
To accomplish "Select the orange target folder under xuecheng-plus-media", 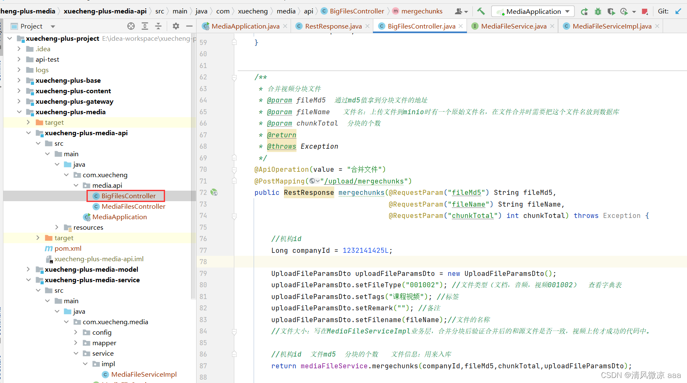I will [54, 122].
